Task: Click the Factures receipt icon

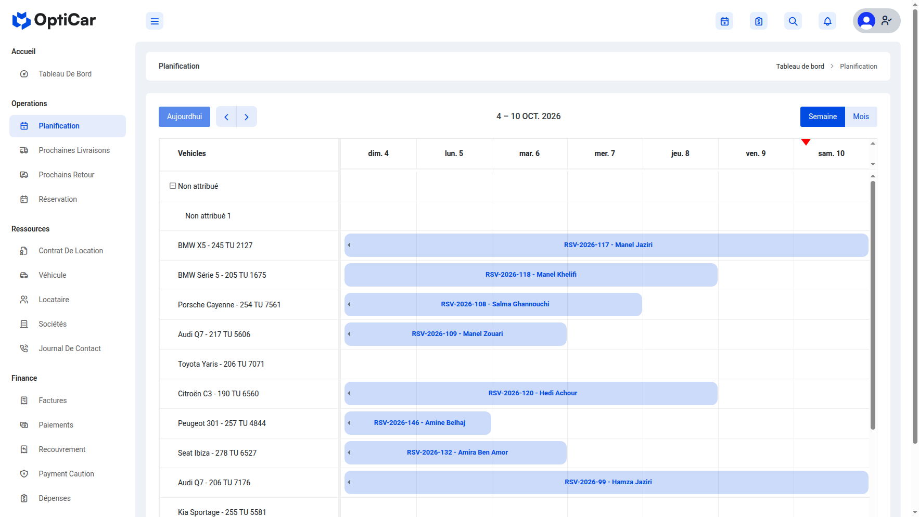Action: pyautogui.click(x=24, y=400)
